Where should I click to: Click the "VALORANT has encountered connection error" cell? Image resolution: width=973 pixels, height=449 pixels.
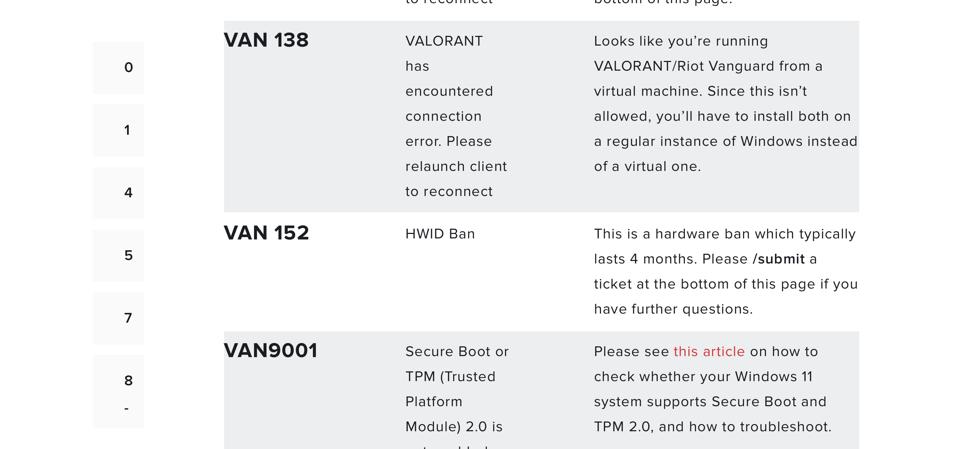click(x=456, y=116)
